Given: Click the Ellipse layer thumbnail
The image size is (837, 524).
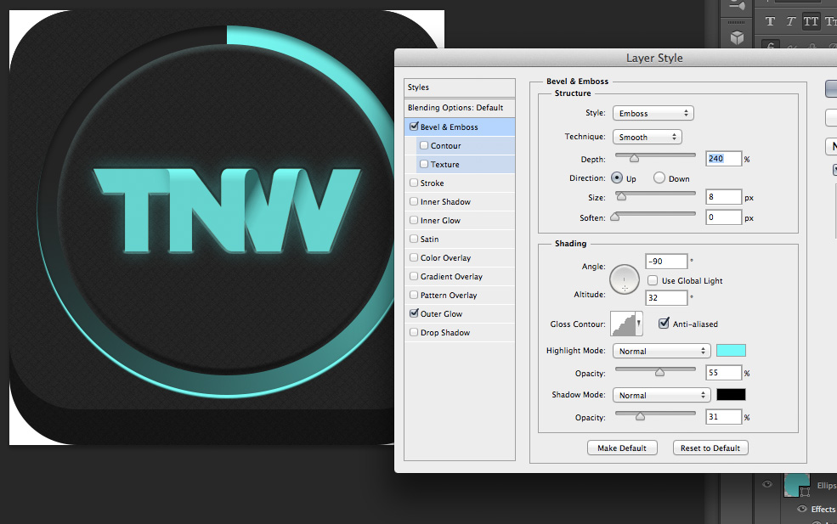Looking at the screenshot, I should click(796, 485).
